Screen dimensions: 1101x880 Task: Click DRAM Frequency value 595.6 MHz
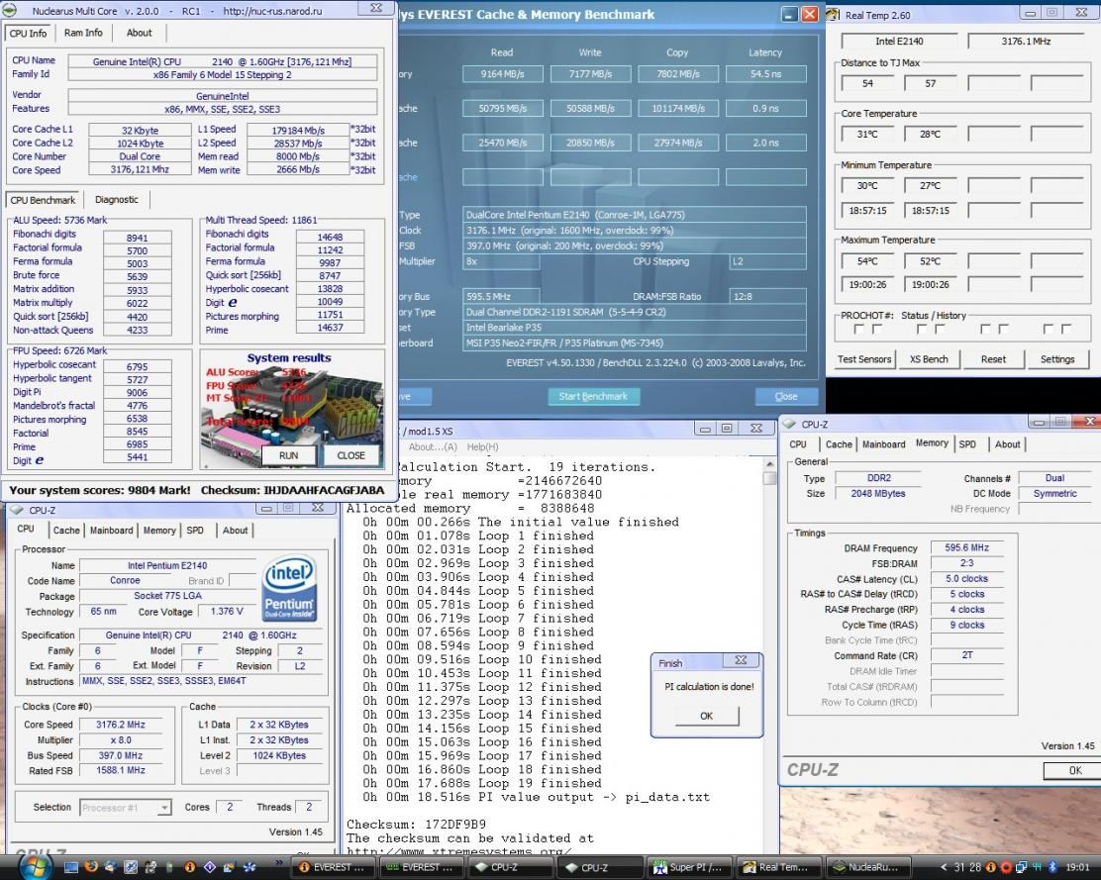coord(966,548)
